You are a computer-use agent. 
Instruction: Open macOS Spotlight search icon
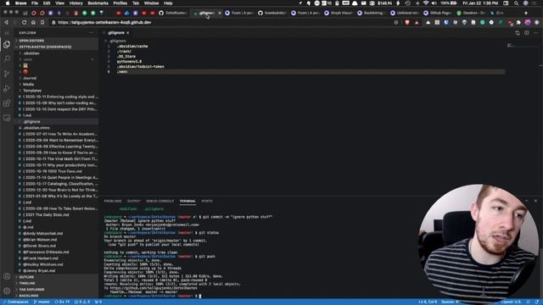(517, 3)
